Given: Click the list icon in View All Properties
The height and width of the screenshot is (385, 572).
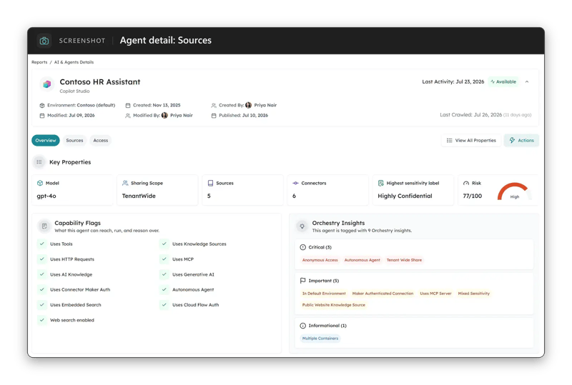Looking at the screenshot, I should 450,141.
